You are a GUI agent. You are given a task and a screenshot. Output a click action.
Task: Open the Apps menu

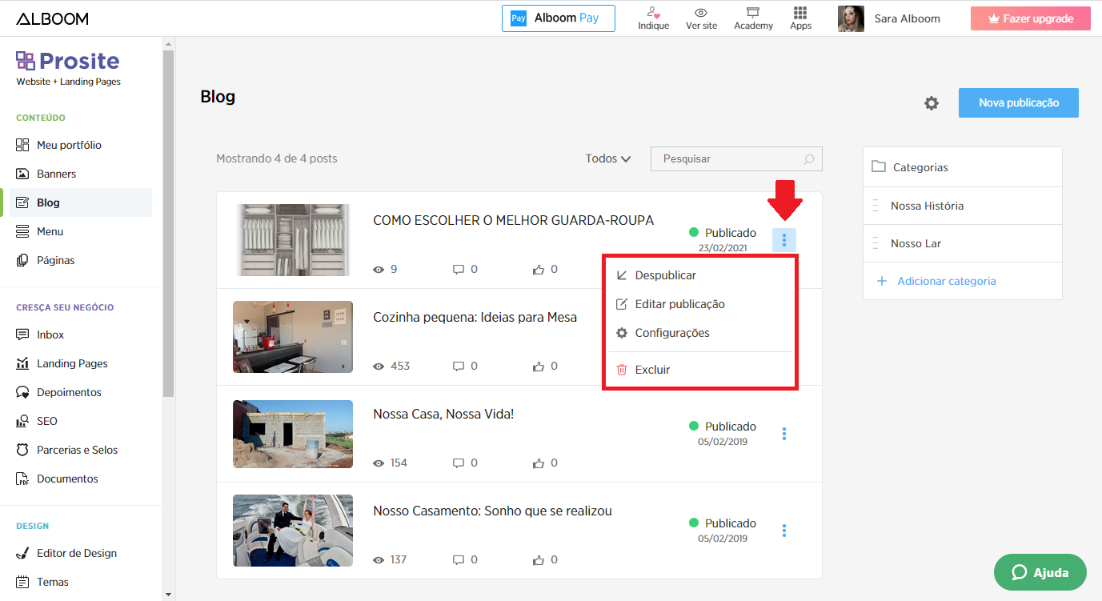[799, 18]
